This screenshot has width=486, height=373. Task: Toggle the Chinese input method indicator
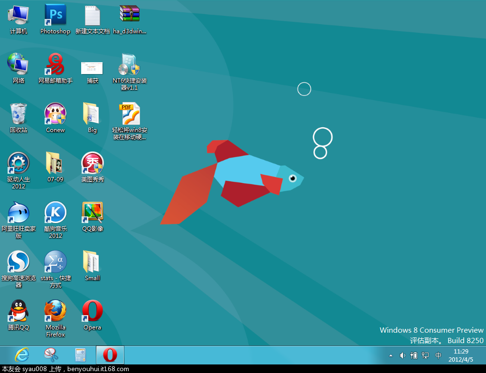pyautogui.click(x=438, y=355)
